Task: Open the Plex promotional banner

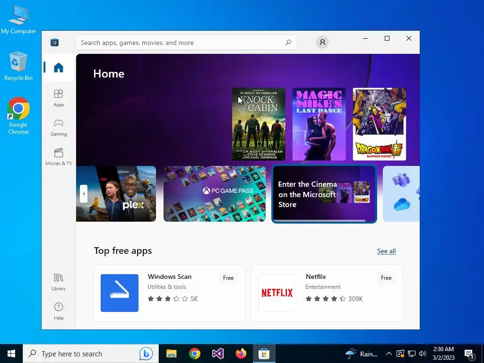Action: tap(116, 194)
